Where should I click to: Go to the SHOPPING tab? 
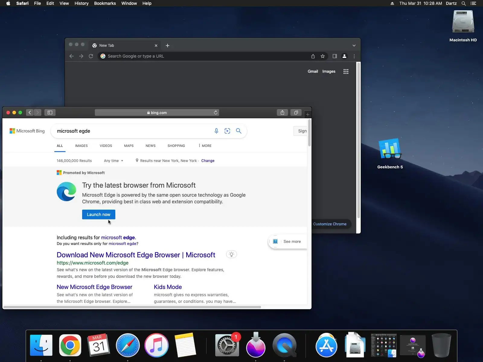pyautogui.click(x=176, y=146)
